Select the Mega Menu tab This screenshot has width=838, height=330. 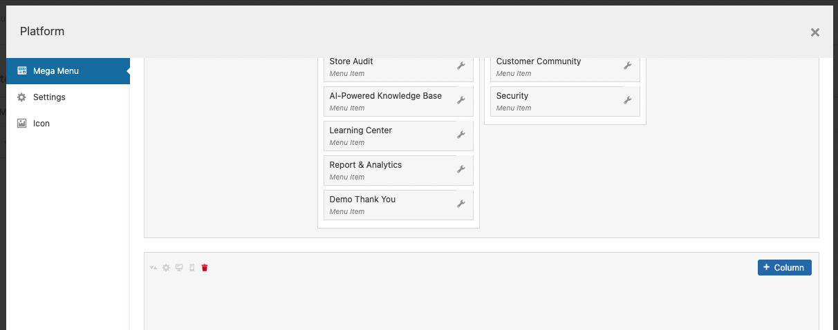[x=68, y=71]
